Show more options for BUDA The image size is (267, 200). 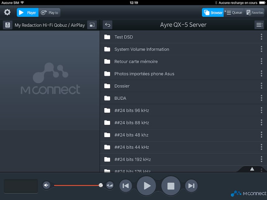pyautogui.click(x=261, y=98)
